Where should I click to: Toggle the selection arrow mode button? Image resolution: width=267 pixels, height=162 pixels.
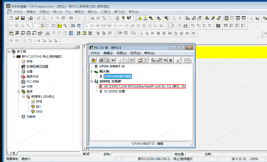coord(86,26)
